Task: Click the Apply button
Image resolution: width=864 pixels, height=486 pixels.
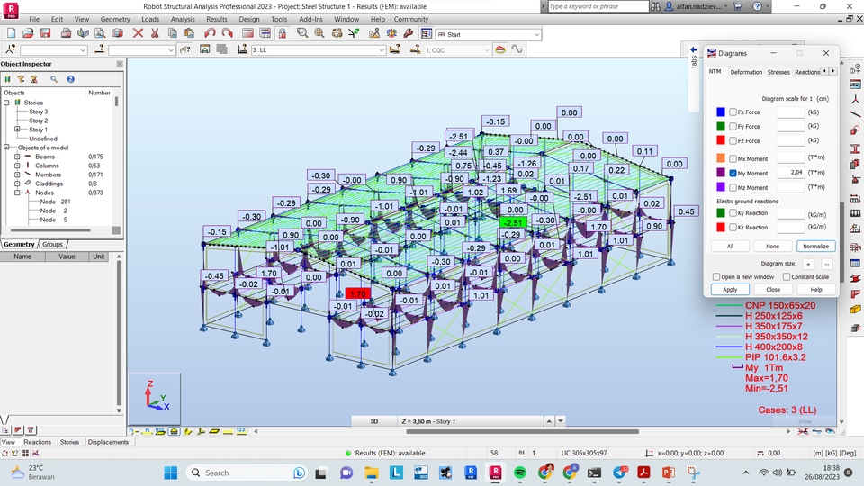Action: pos(730,289)
